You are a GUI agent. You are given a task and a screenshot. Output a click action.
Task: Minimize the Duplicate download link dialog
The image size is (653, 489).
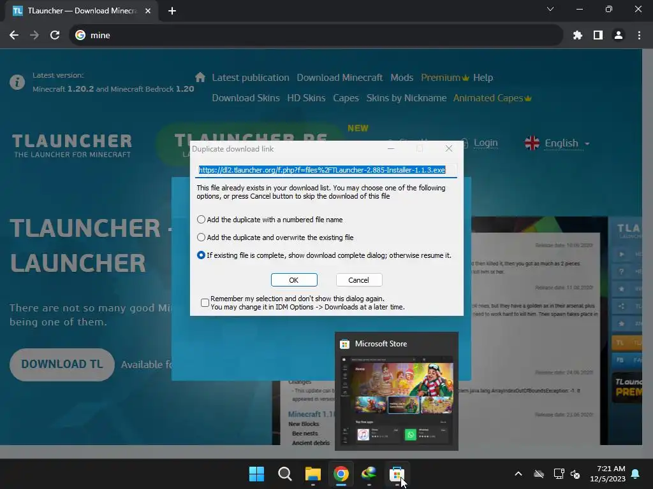click(x=391, y=149)
